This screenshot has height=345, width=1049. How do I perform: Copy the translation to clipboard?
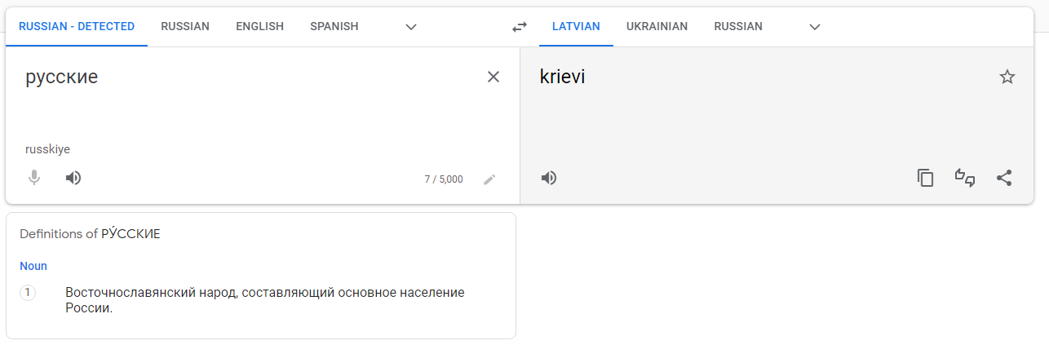coord(925,178)
